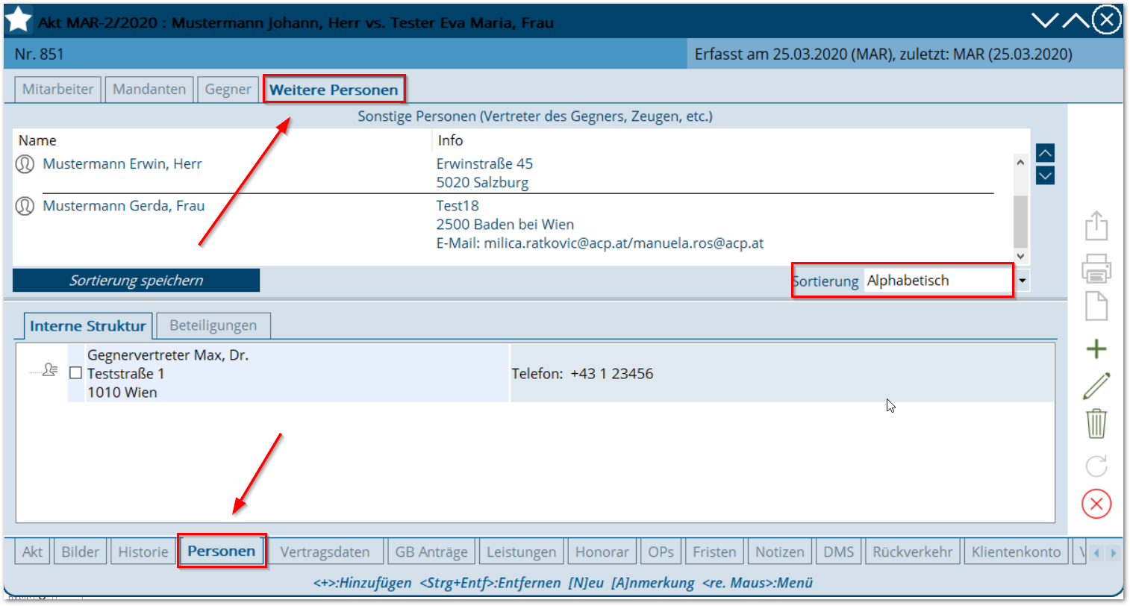The height and width of the screenshot is (606, 1130).
Task: Click the person tree icon of Gegnervertreter Max
Action: (x=49, y=369)
